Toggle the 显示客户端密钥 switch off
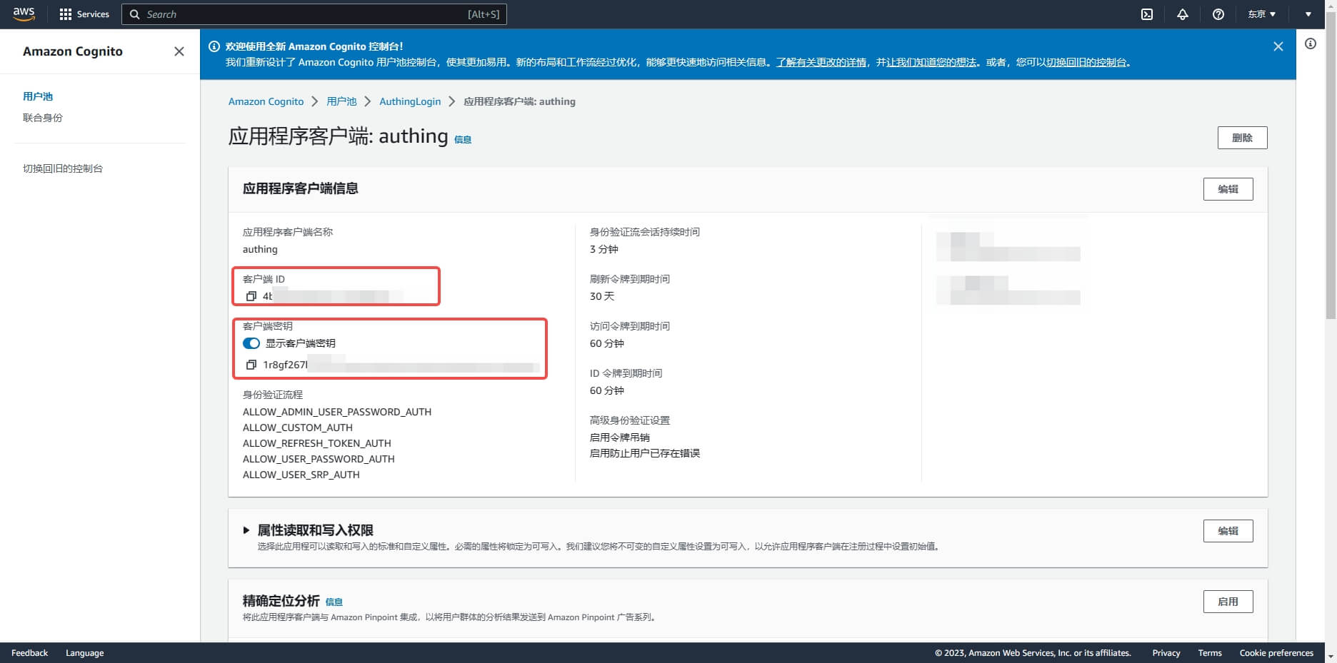 pyautogui.click(x=251, y=343)
